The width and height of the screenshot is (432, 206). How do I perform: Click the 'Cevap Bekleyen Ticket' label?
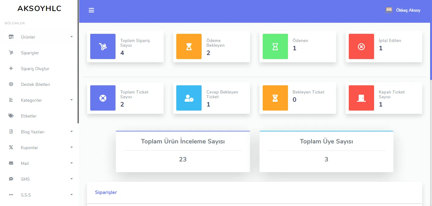[x=222, y=94]
